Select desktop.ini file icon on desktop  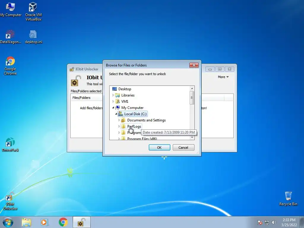coord(33,37)
